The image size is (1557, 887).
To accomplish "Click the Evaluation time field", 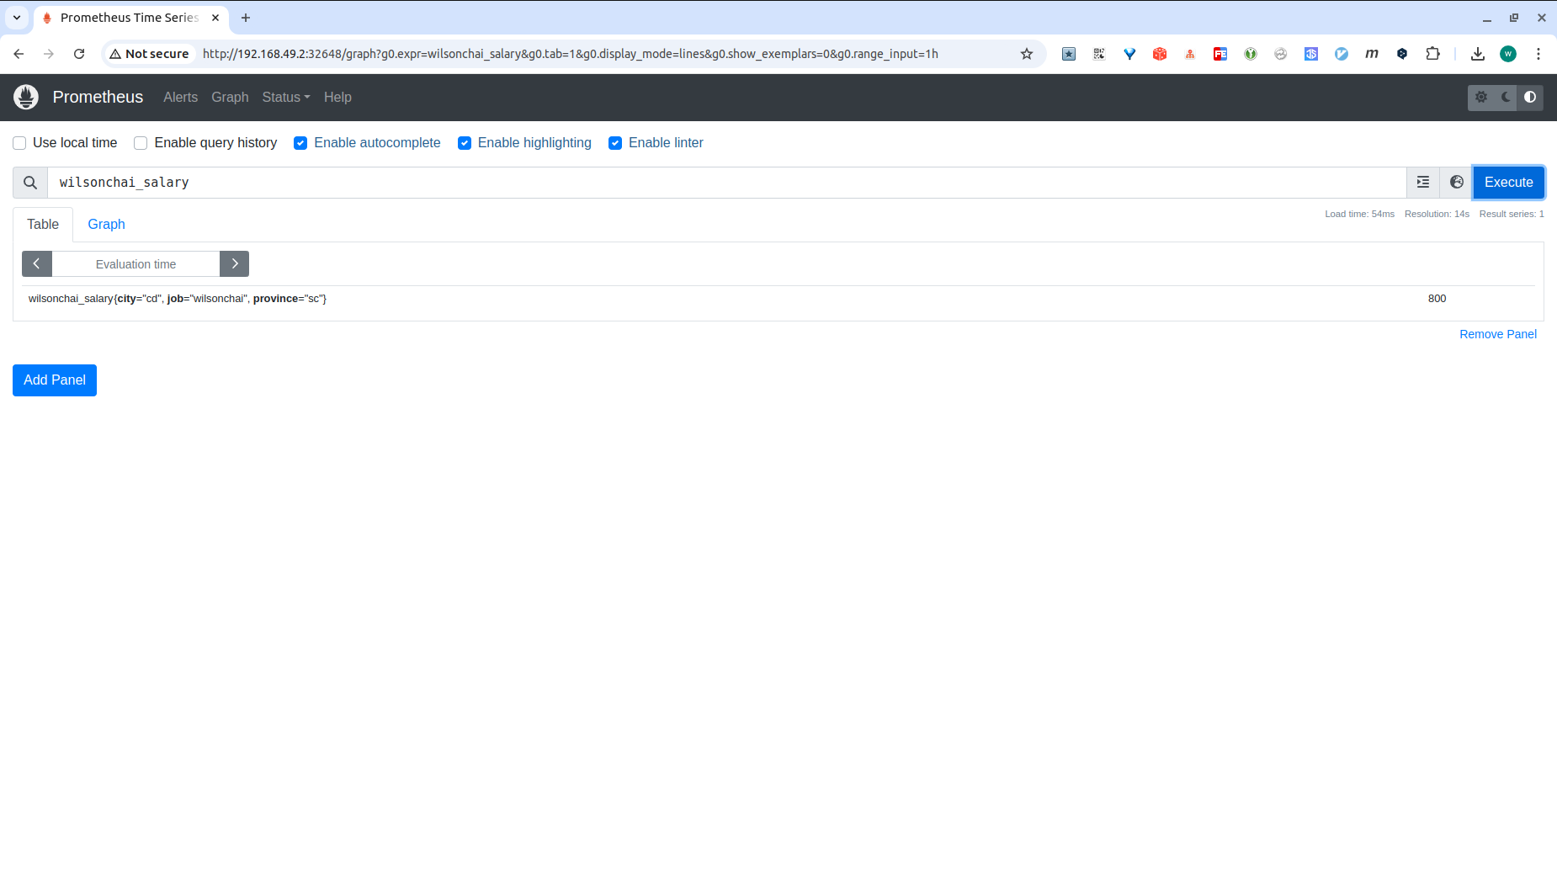I will coord(136,264).
